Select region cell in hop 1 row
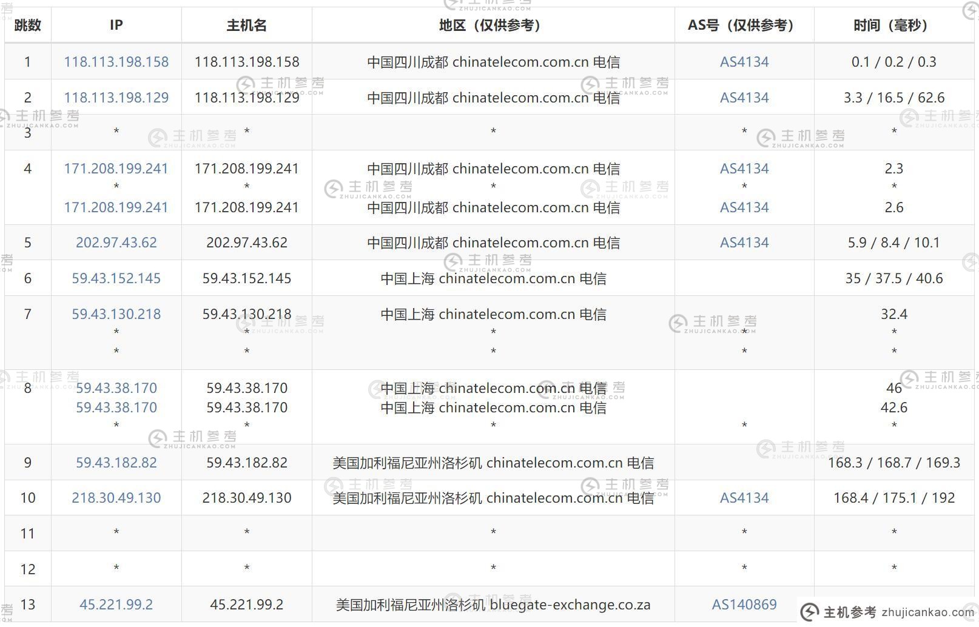The height and width of the screenshot is (627, 979). click(493, 62)
